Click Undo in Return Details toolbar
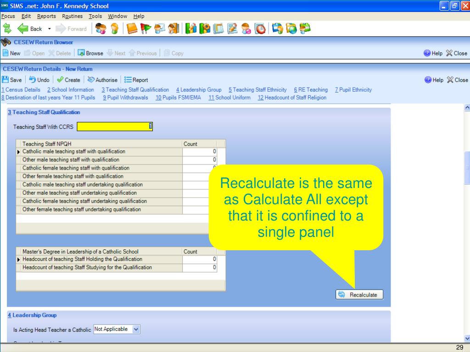 point(39,80)
